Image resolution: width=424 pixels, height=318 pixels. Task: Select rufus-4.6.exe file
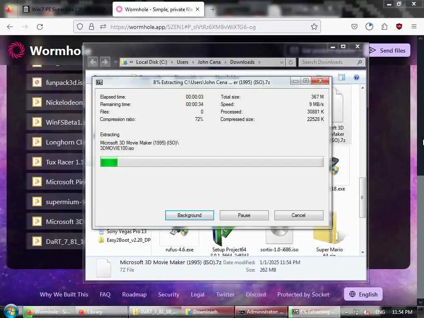coord(180,241)
